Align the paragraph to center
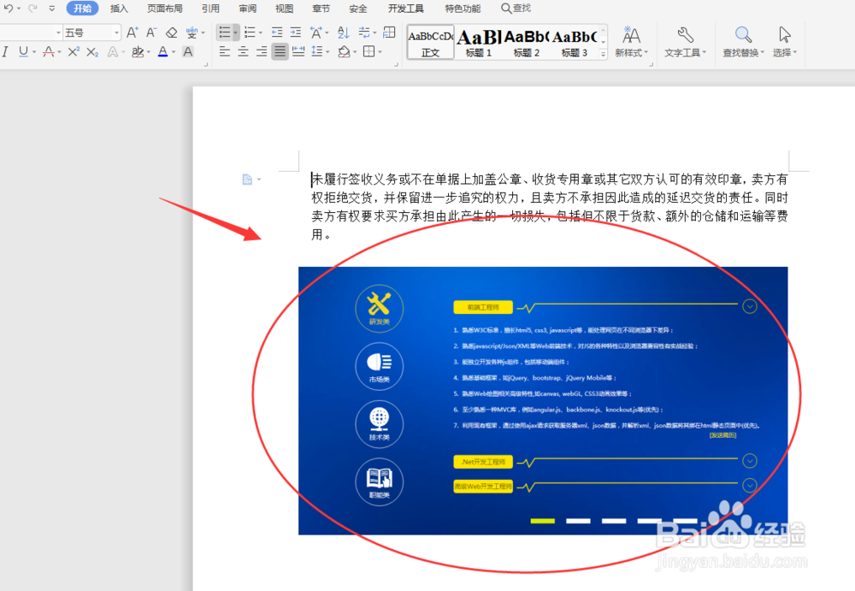855x591 pixels. coord(243,52)
